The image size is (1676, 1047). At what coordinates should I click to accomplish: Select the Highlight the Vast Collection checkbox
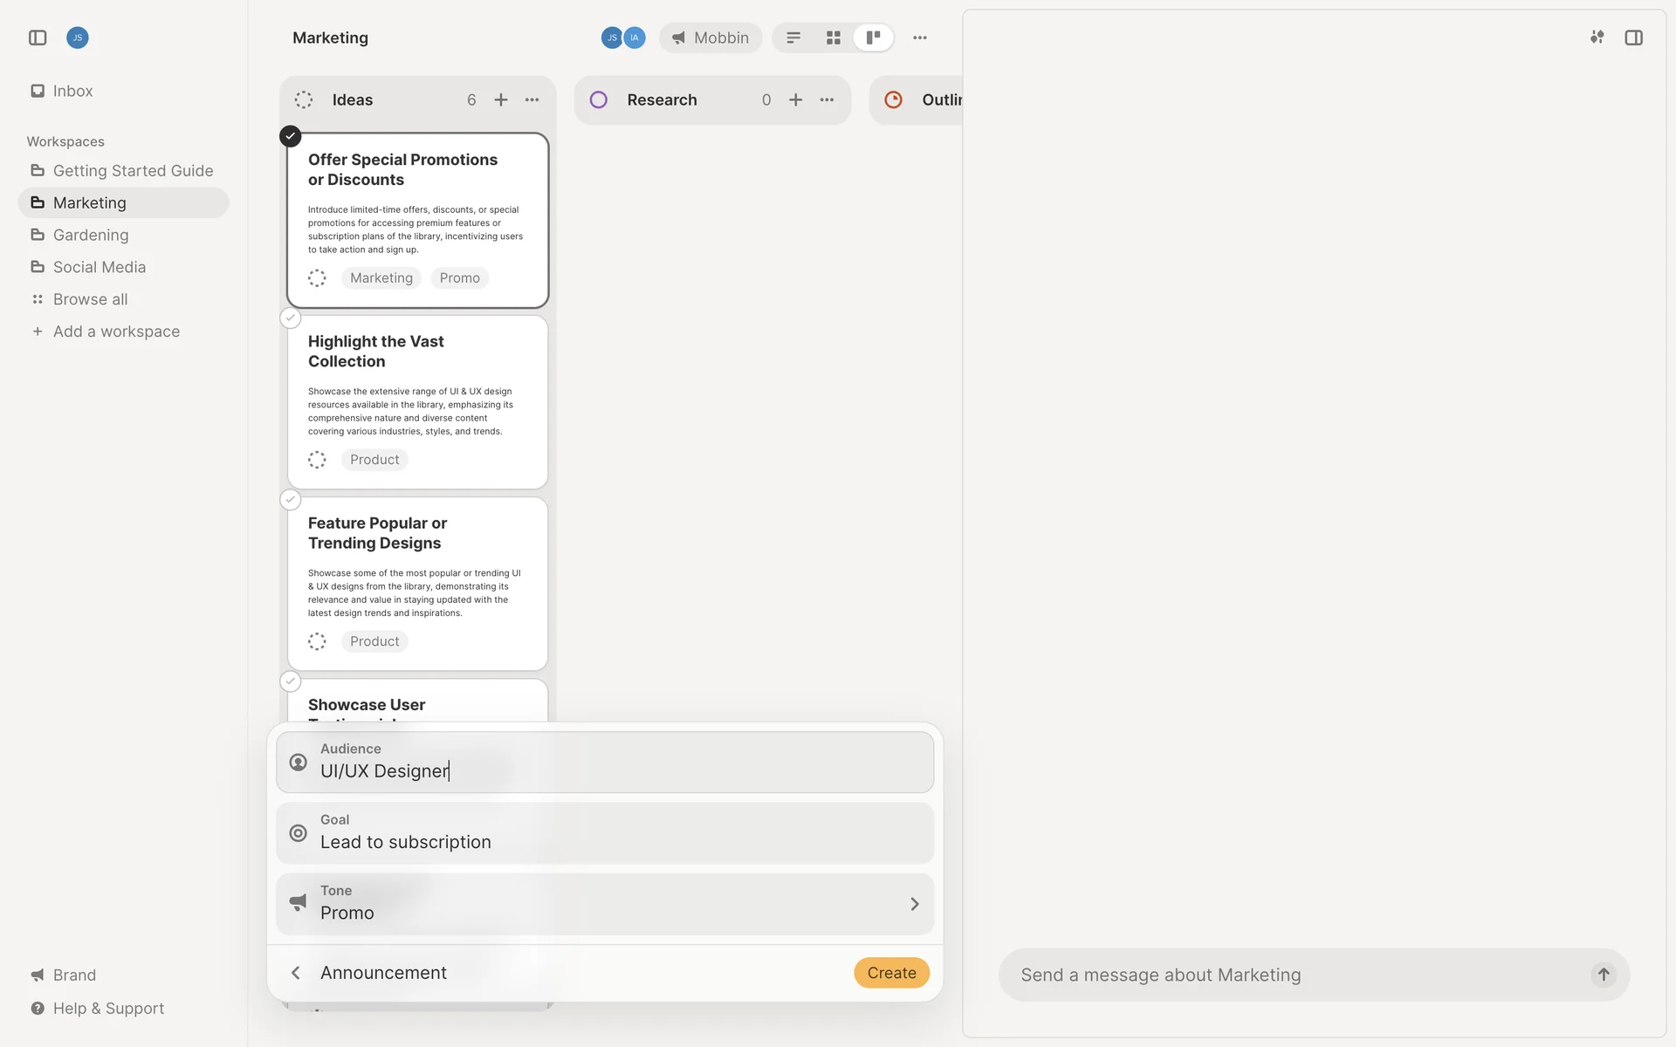pos(291,318)
